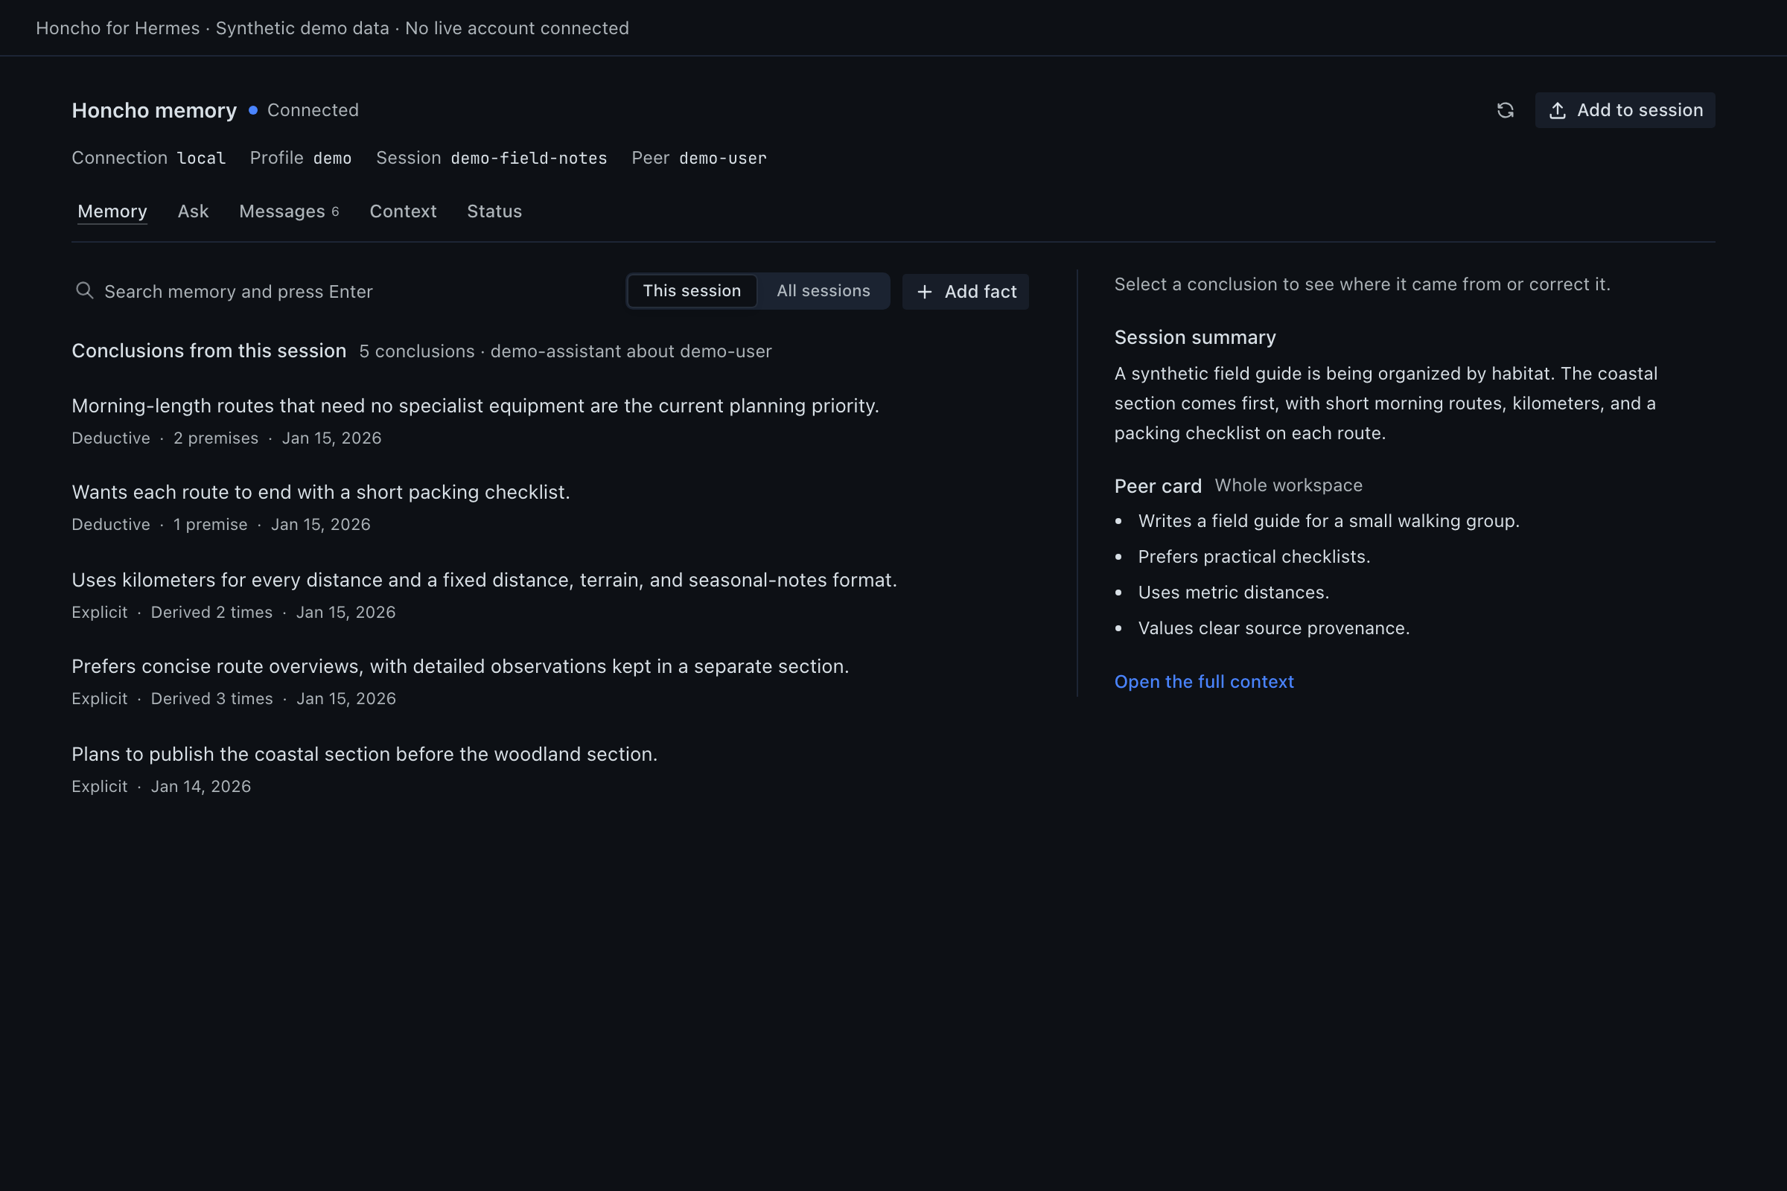
Task: Click the session name demo-field-notes
Action: [529, 158]
